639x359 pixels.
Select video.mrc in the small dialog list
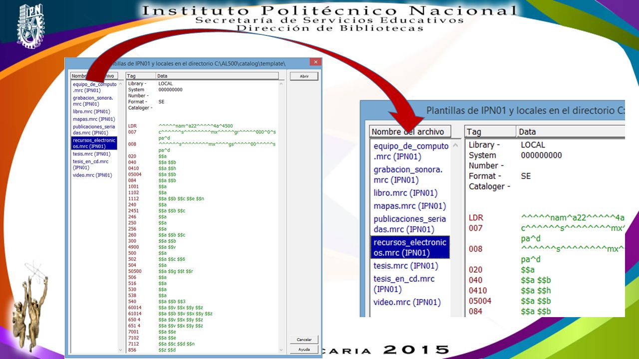pyautogui.click(x=92, y=175)
